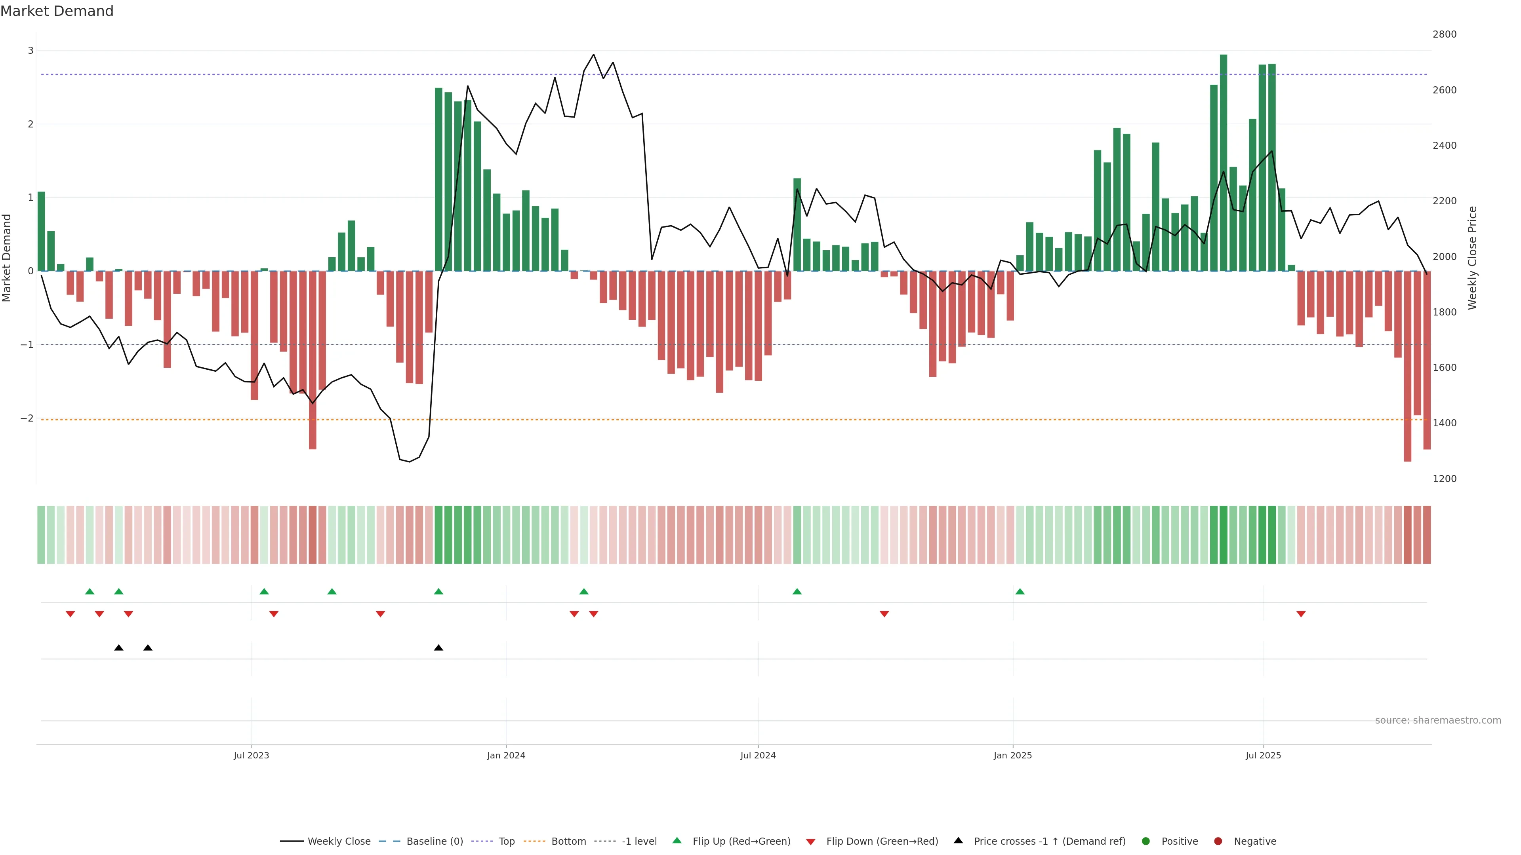This screenshot has width=1521, height=855.
Task: Toggle the Top dotted line legend item
Action: pyautogui.click(x=506, y=841)
